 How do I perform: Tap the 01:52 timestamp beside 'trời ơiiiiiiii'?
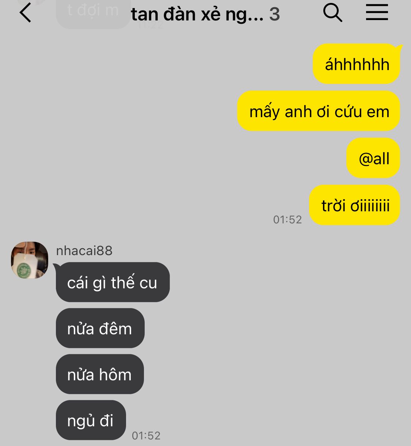pyautogui.click(x=288, y=219)
